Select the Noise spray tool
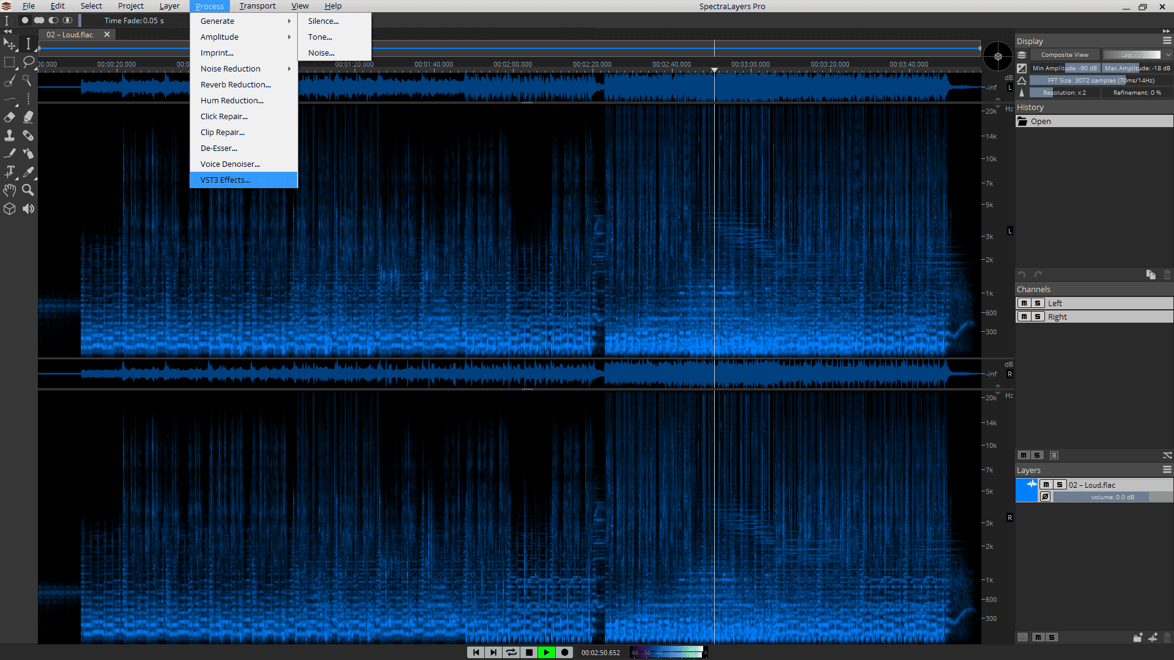The width and height of the screenshot is (1174, 660). click(x=28, y=154)
